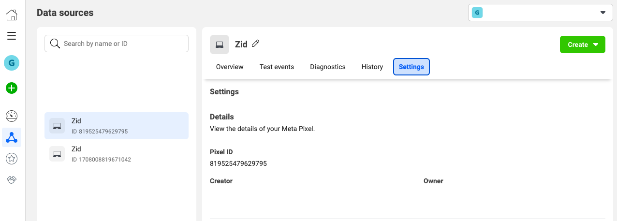Click the magnifier search icon
Viewport: 617px width, 221px height.
click(55, 44)
